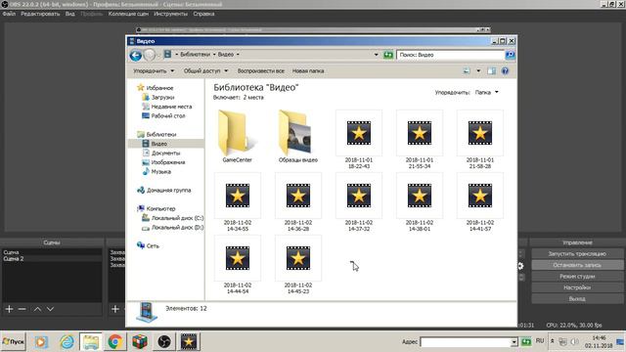
Task: Open the Образцы видео folder
Action: point(297,137)
